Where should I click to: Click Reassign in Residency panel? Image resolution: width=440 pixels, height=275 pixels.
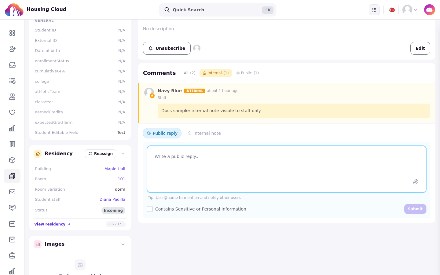[x=101, y=154]
